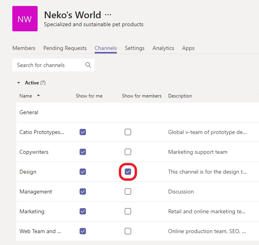This screenshot has width=259, height=245.
Task: Enable Show for members for Management
Action: point(128,191)
